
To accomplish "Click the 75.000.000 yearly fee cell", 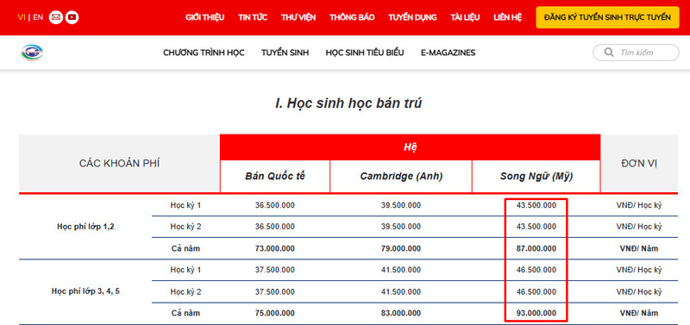I will (275, 313).
